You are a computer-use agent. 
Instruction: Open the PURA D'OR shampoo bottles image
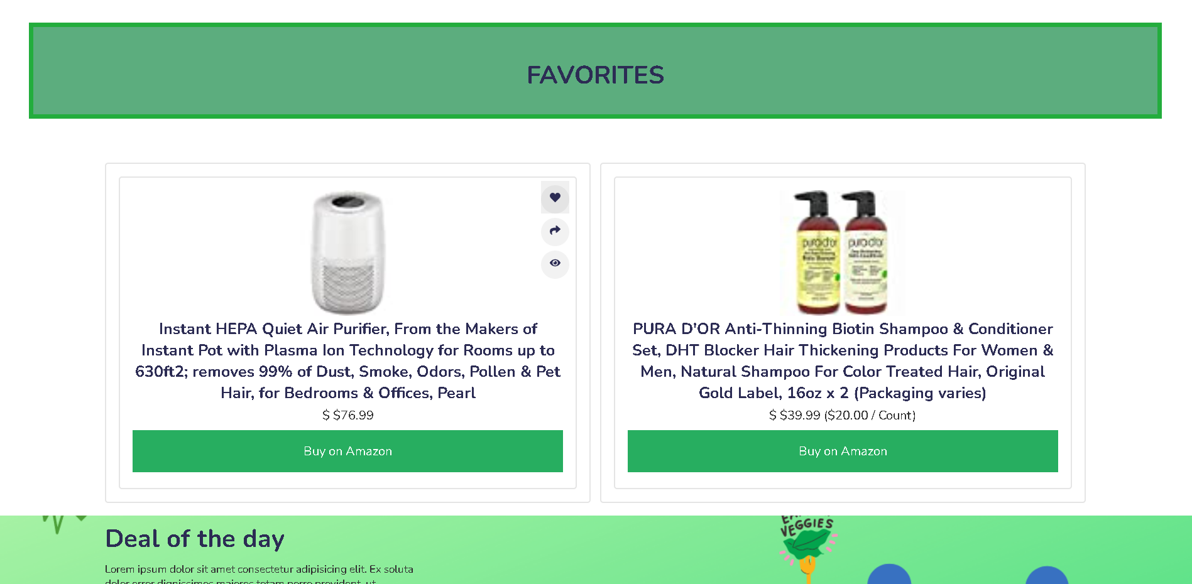pos(843,252)
